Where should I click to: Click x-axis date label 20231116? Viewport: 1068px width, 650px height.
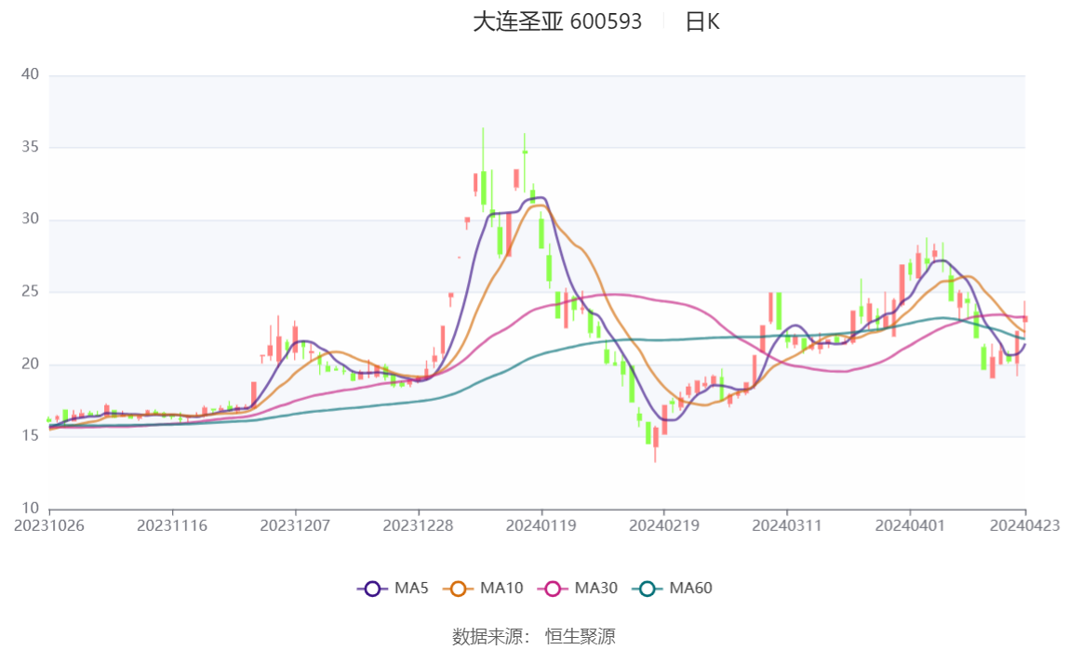tap(172, 525)
